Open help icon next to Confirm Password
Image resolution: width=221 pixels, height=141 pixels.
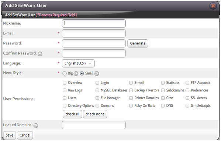pyautogui.click(x=40, y=54)
